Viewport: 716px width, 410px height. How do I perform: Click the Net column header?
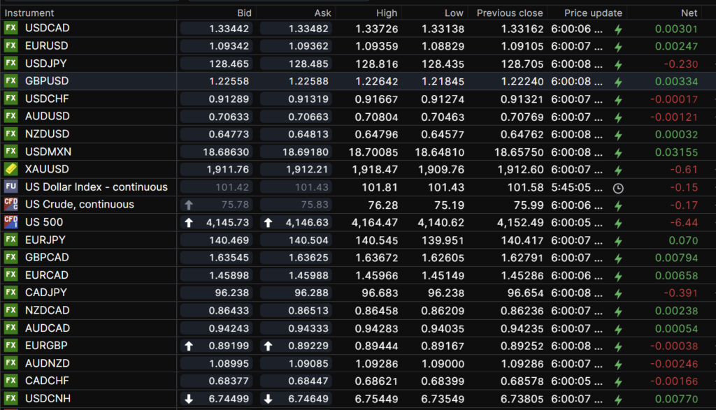(x=689, y=13)
